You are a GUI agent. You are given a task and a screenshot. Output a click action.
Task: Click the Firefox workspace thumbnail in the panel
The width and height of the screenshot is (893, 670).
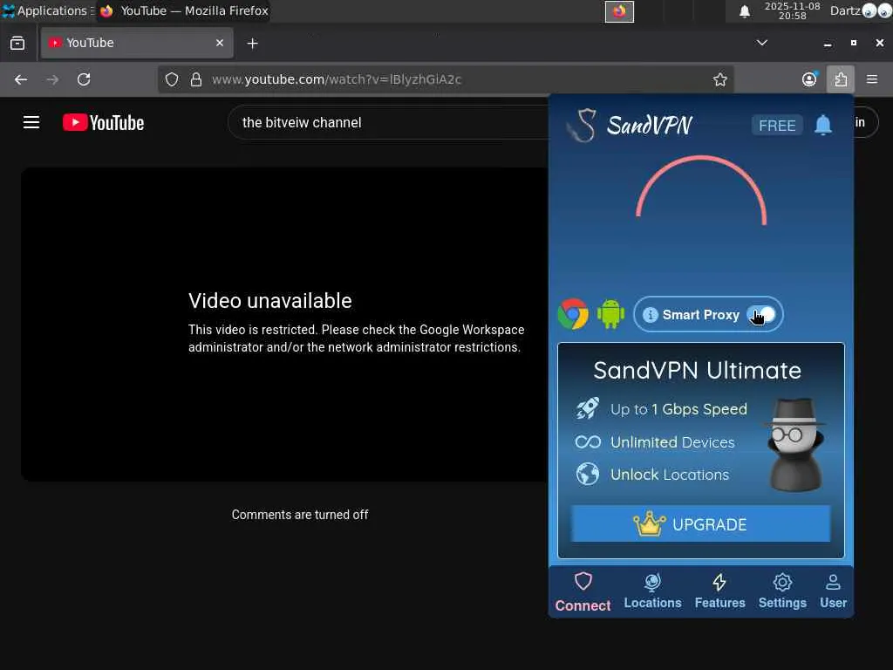619,11
